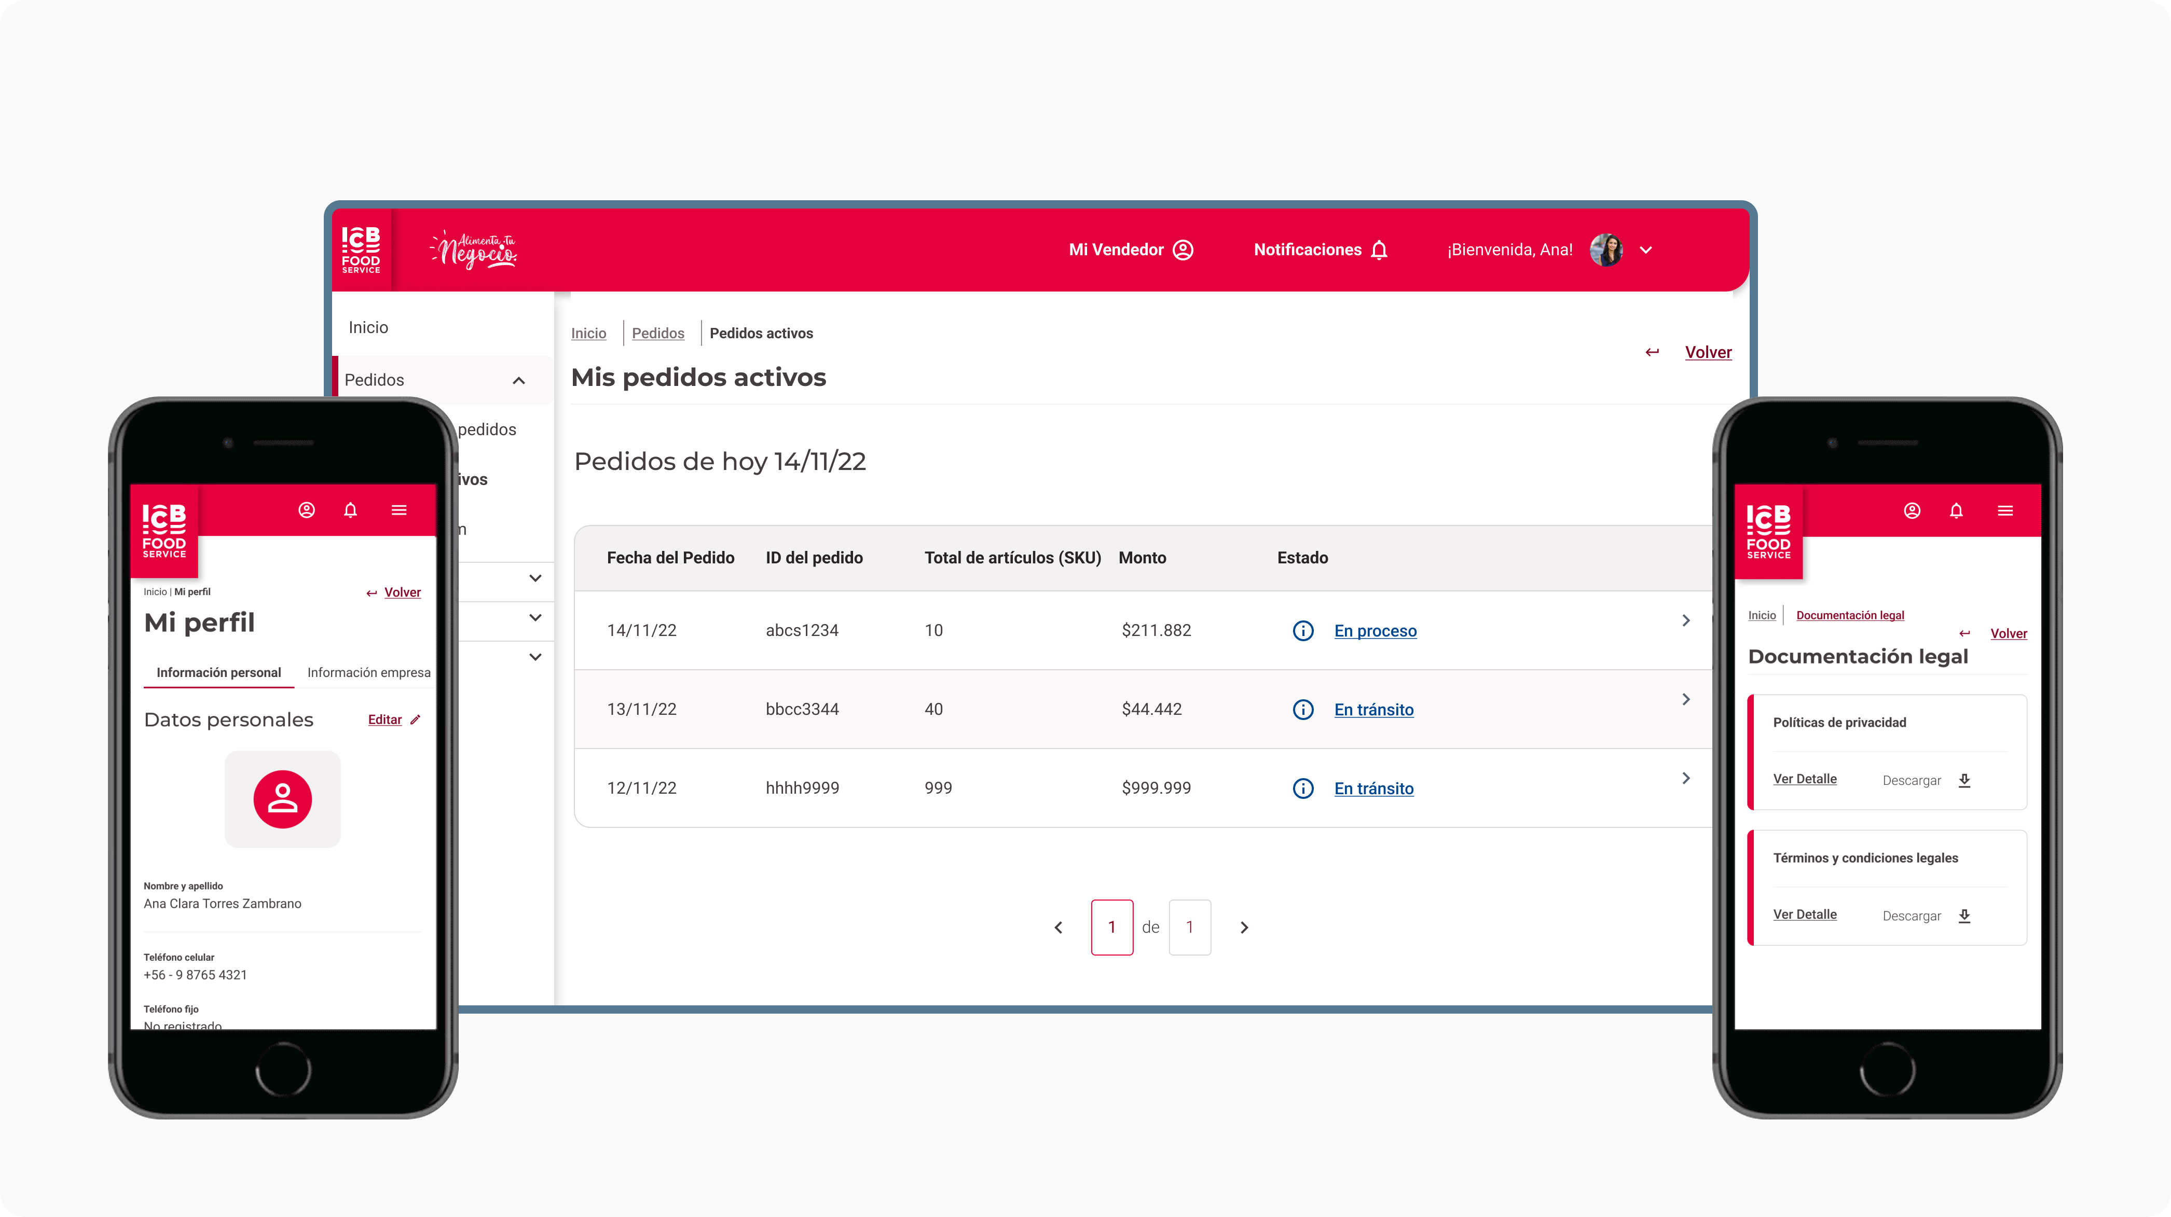Select Inicio in the sidebar menu
This screenshot has width=2171, height=1217.
coord(368,327)
